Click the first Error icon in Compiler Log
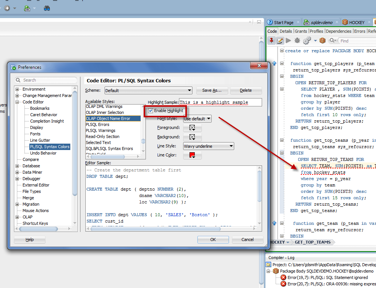The width and height of the screenshot is (376, 288). tap(284, 277)
